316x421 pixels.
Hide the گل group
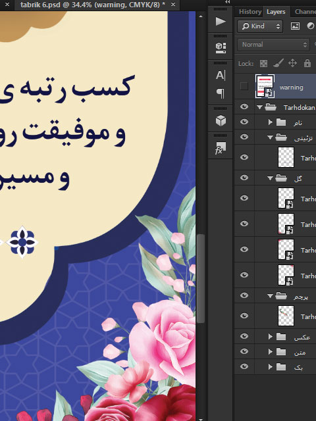pyautogui.click(x=244, y=178)
